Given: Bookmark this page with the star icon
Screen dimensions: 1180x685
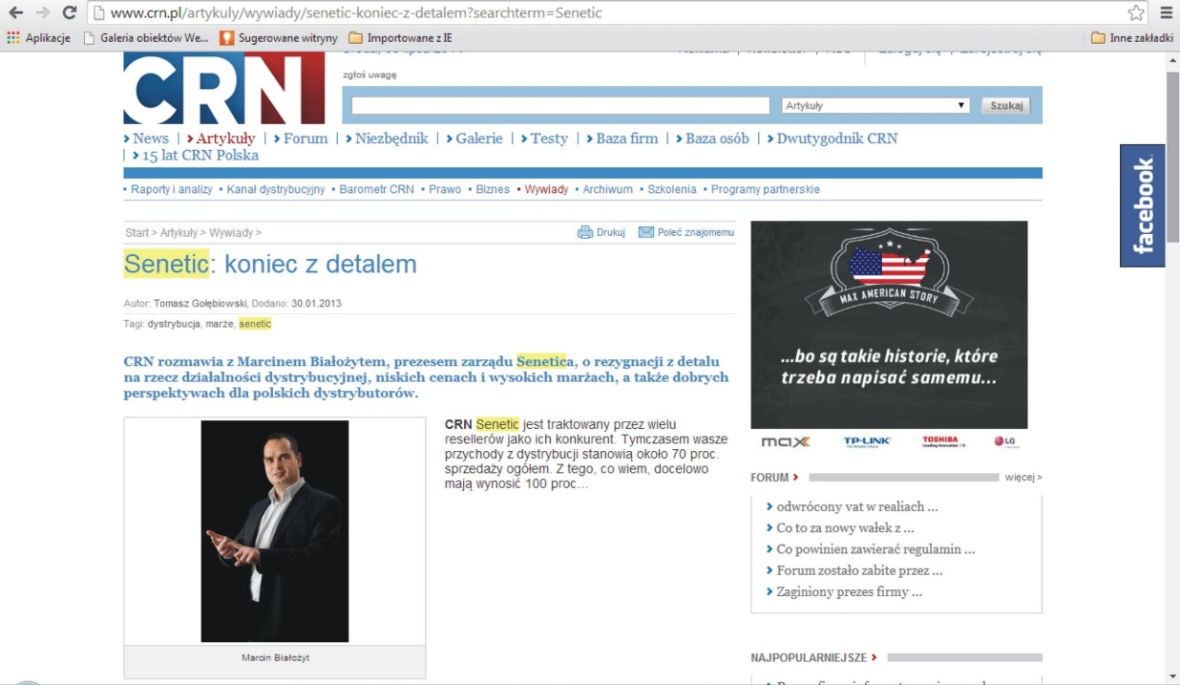Looking at the screenshot, I should tap(1136, 13).
